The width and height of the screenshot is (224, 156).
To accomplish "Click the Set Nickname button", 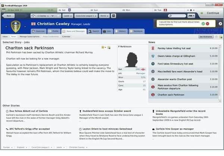I will [x=206, y=37].
